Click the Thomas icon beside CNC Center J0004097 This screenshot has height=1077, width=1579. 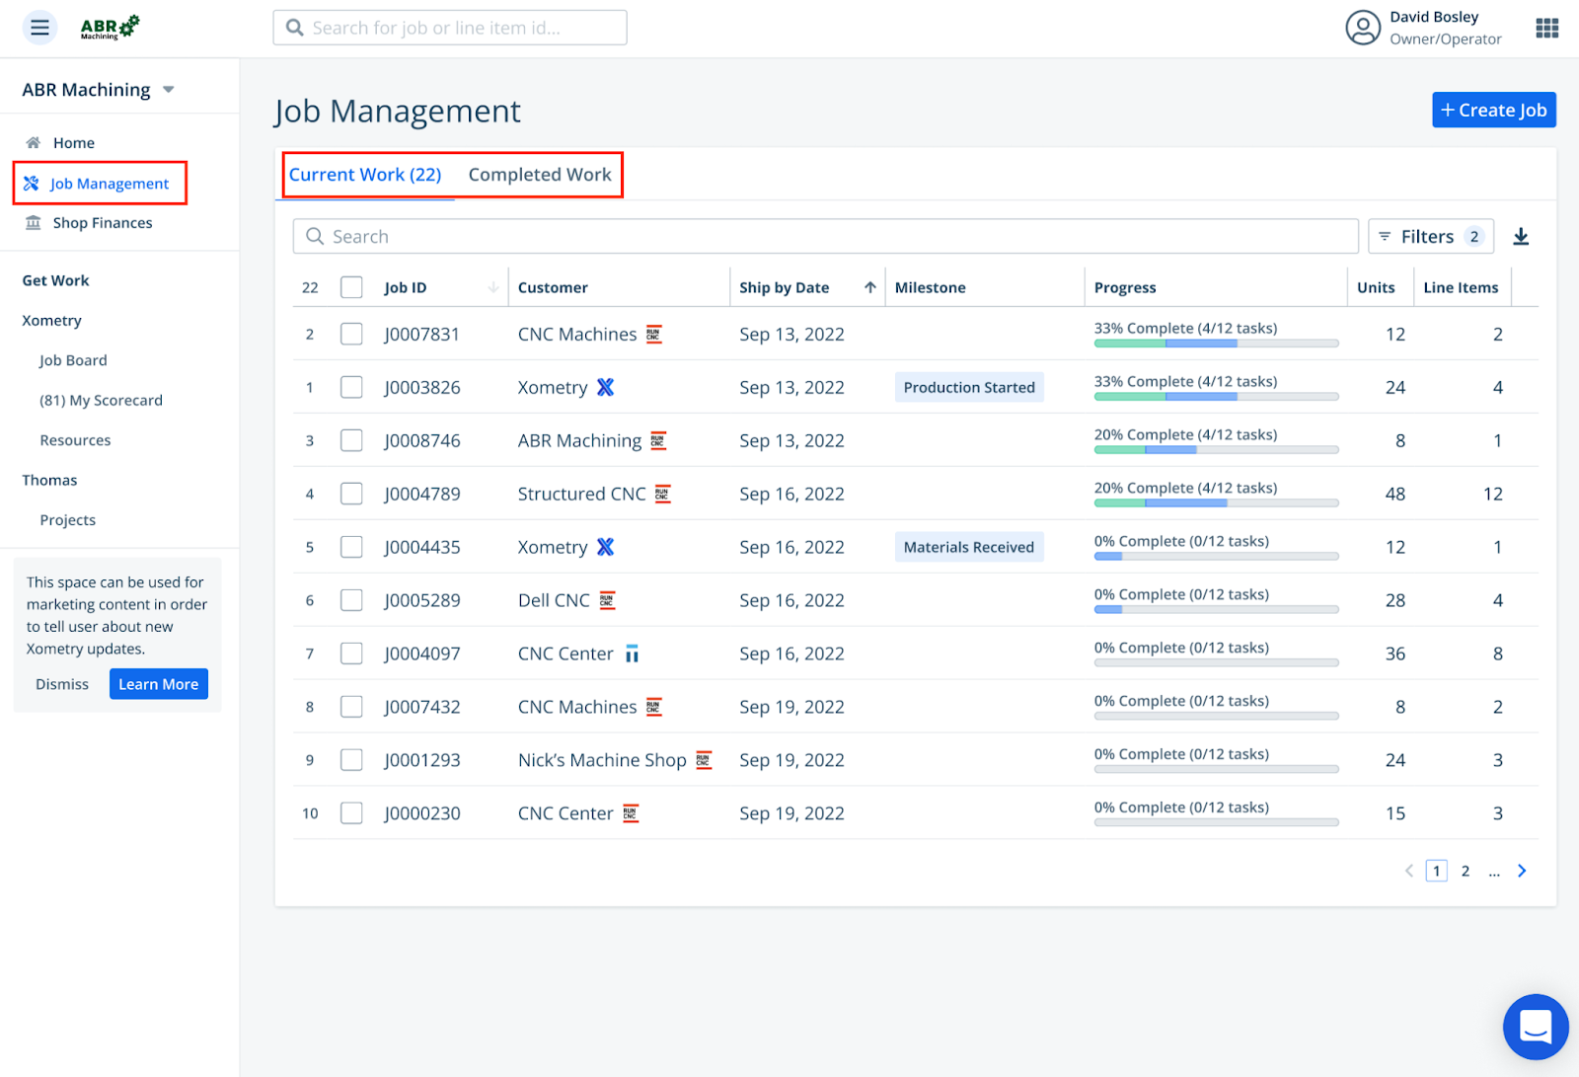(632, 654)
